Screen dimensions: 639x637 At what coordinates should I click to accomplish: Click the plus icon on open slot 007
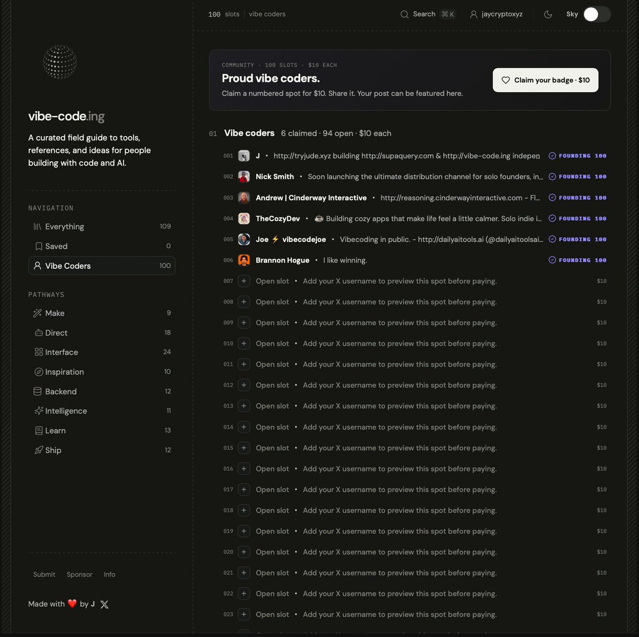point(244,281)
